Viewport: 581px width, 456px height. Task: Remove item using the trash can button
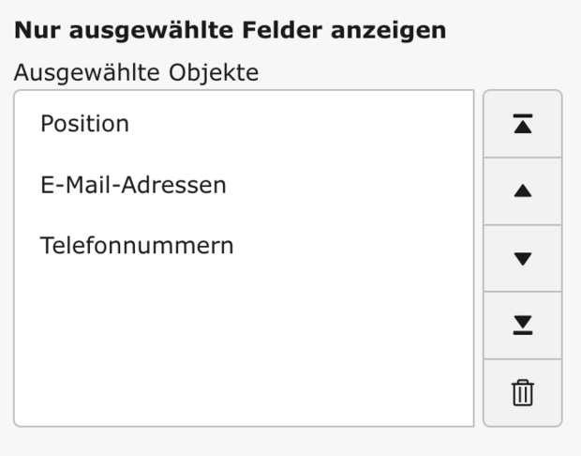[522, 392]
